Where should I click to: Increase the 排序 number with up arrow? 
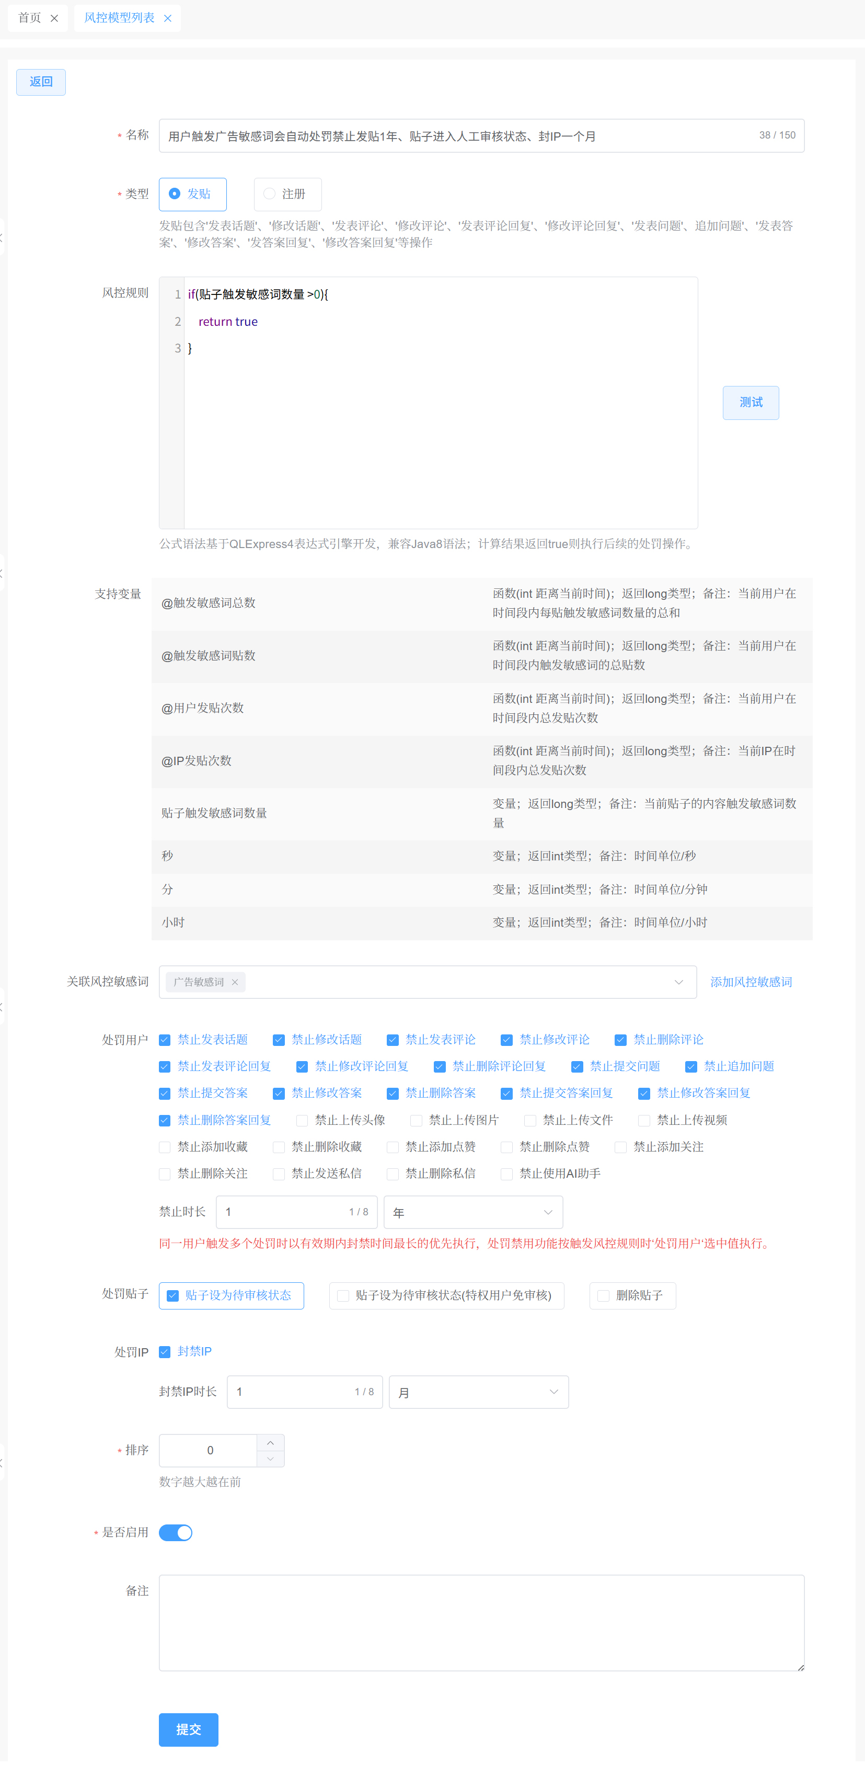[271, 1442]
